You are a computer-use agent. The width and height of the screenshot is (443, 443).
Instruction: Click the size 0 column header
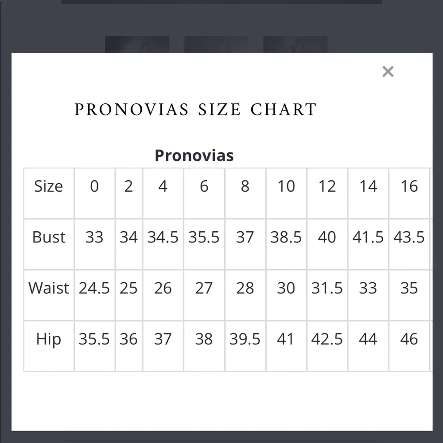[94, 187]
